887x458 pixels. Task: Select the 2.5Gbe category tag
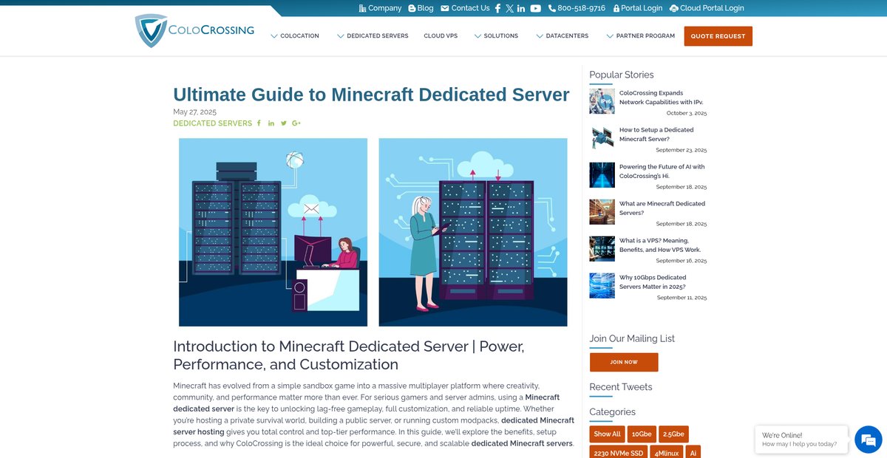673,434
